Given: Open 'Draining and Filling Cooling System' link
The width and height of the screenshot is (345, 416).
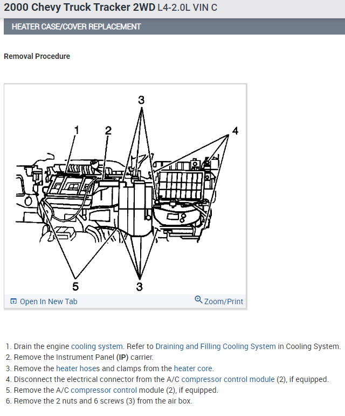Looking at the screenshot, I should click(216, 346).
